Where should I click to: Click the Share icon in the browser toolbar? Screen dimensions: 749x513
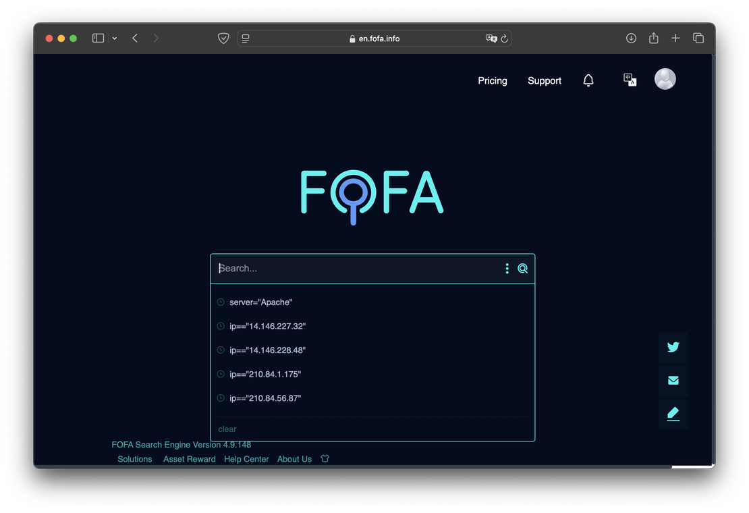653,38
